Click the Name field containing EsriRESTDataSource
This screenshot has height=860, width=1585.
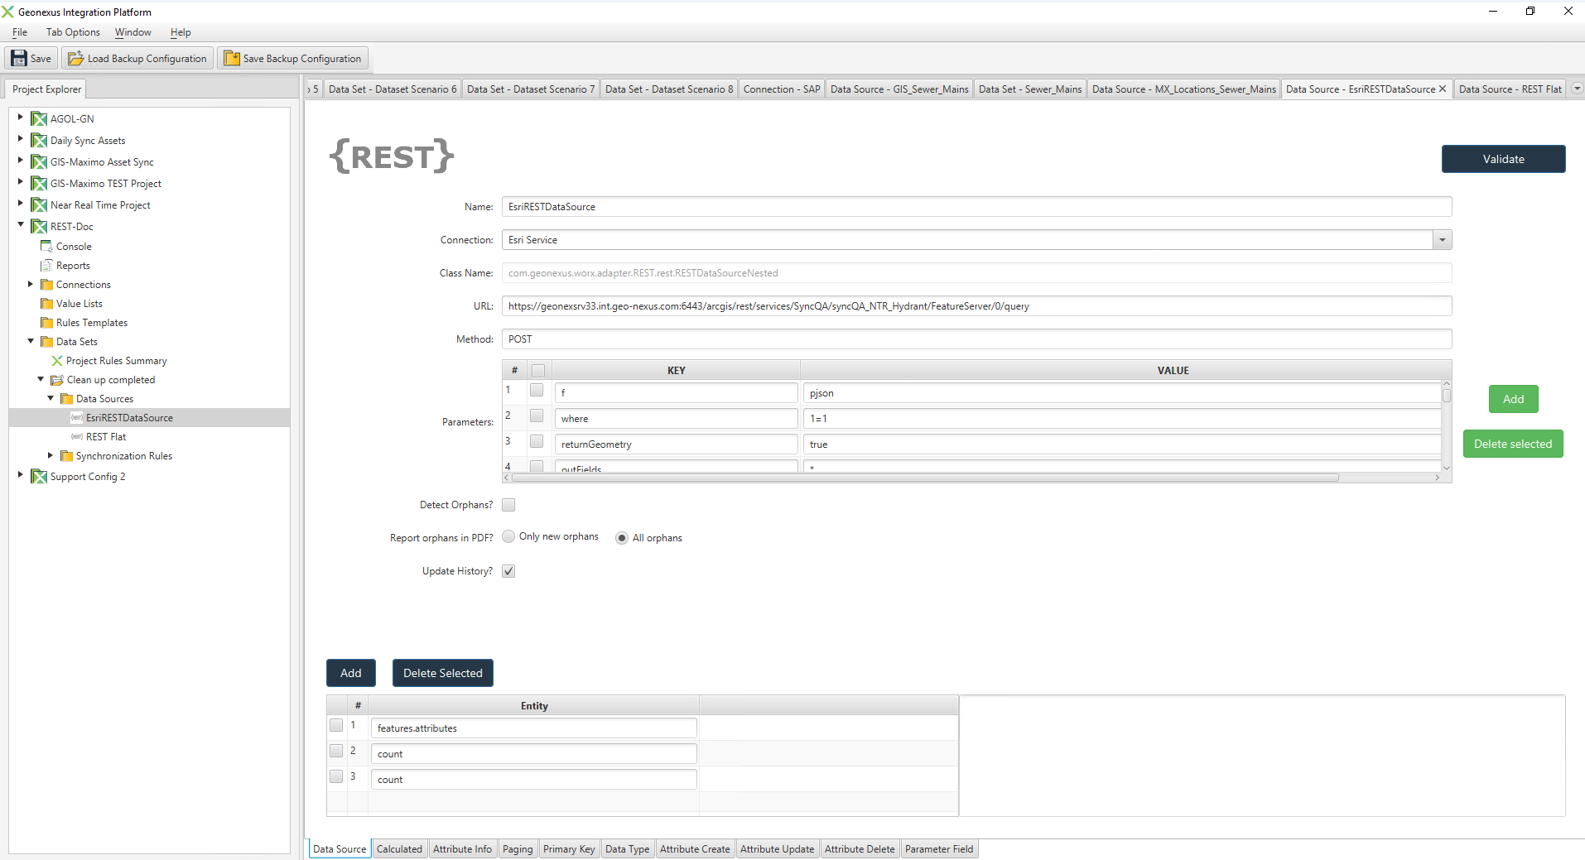tap(976, 207)
